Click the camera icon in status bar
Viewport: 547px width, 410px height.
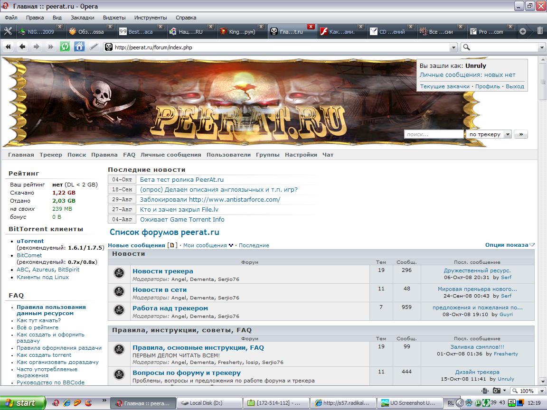point(496,391)
